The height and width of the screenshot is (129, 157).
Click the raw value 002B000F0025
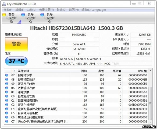pos(138,105)
